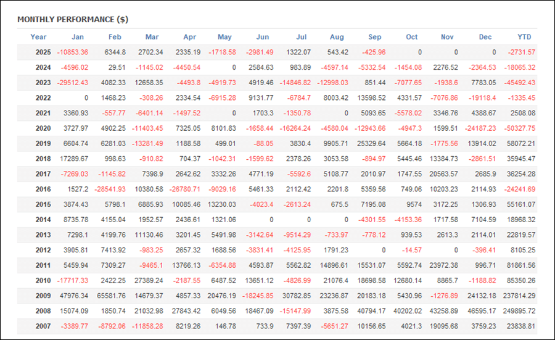Select the Dec column header
Image resolution: width=555 pixels, height=340 pixels.
click(x=487, y=37)
